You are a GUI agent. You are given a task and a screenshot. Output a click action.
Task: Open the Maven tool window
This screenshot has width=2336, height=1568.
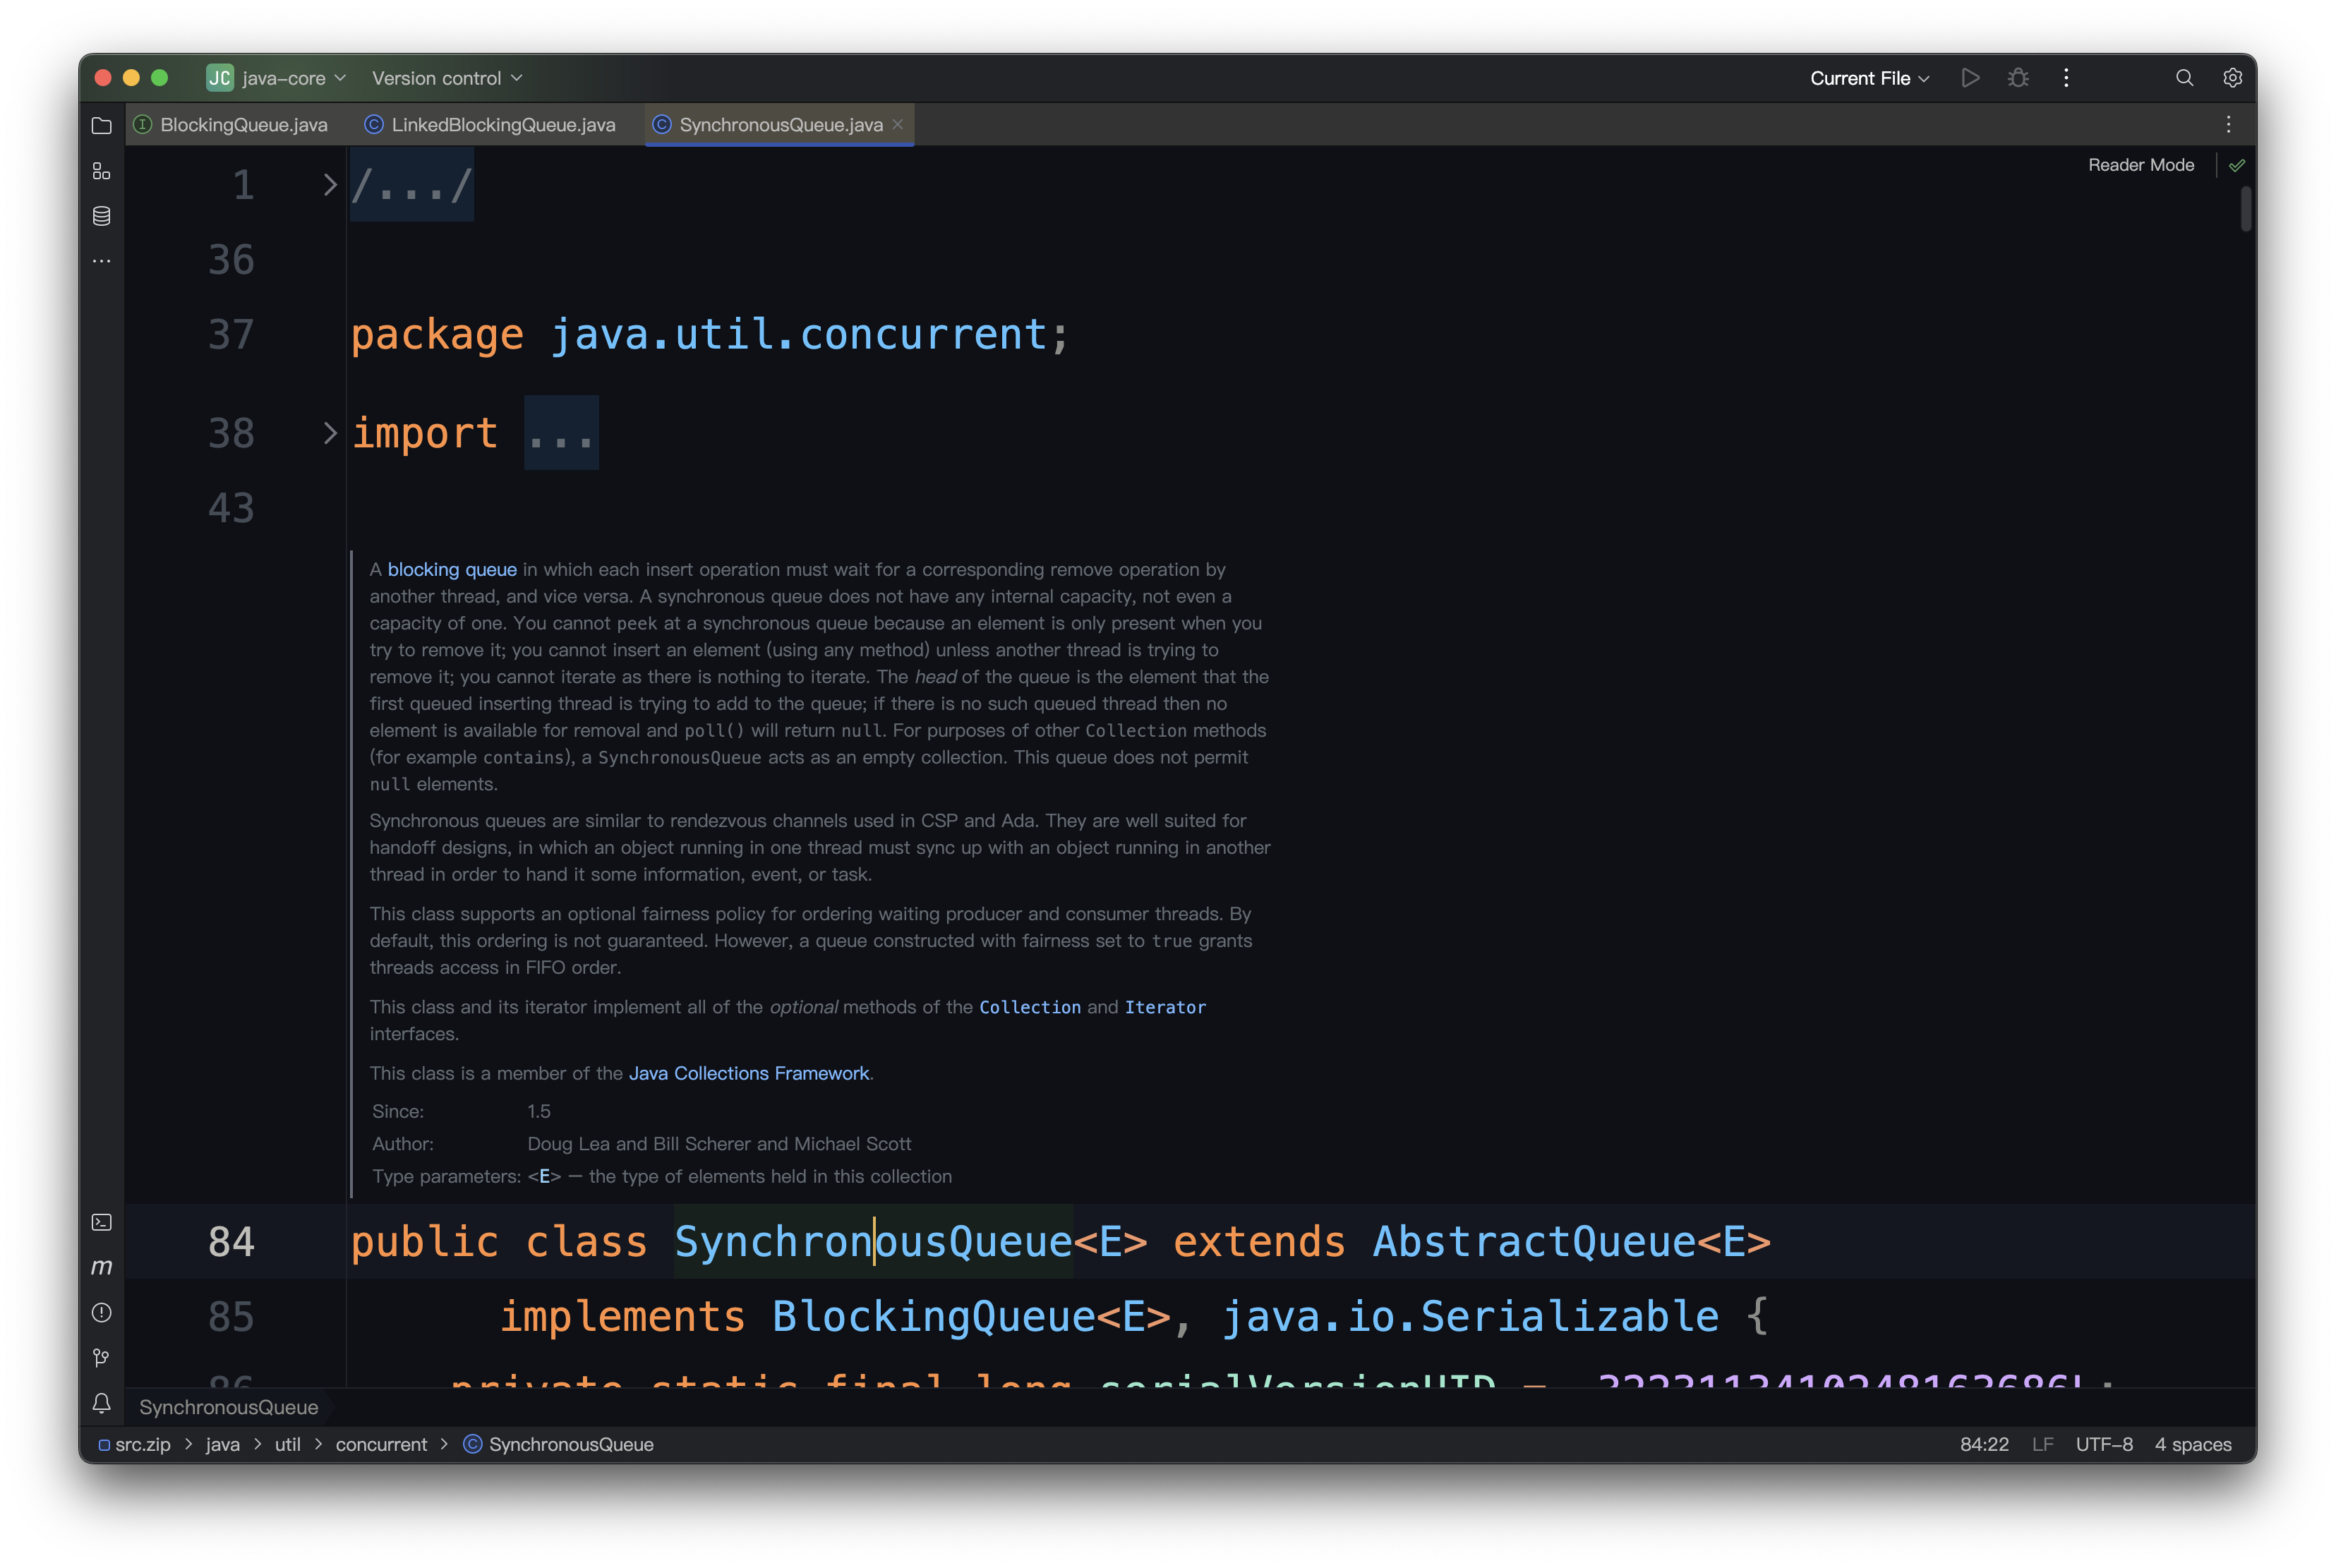point(101,1267)
